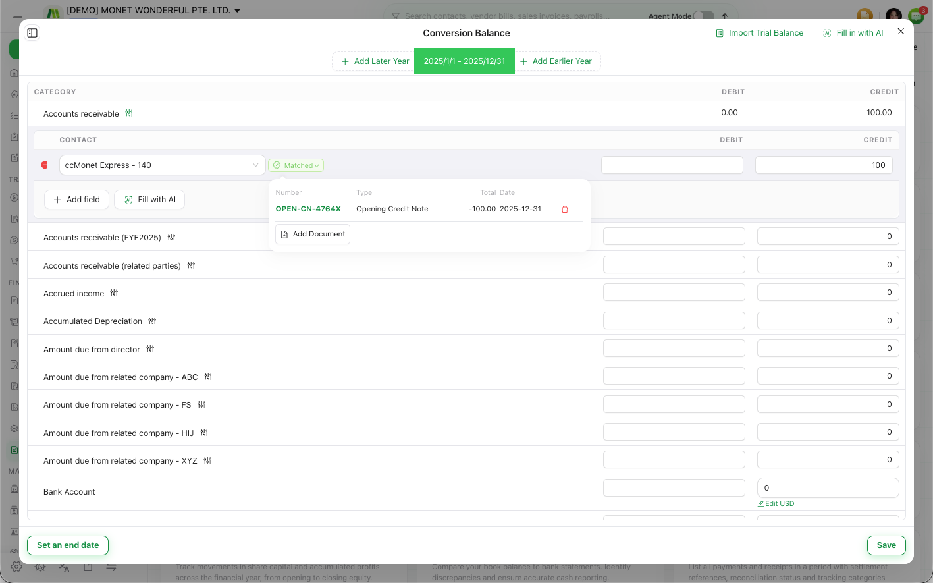
Task: Click the settings icon beside Accounts receivable
Action: tap(129, 113)
